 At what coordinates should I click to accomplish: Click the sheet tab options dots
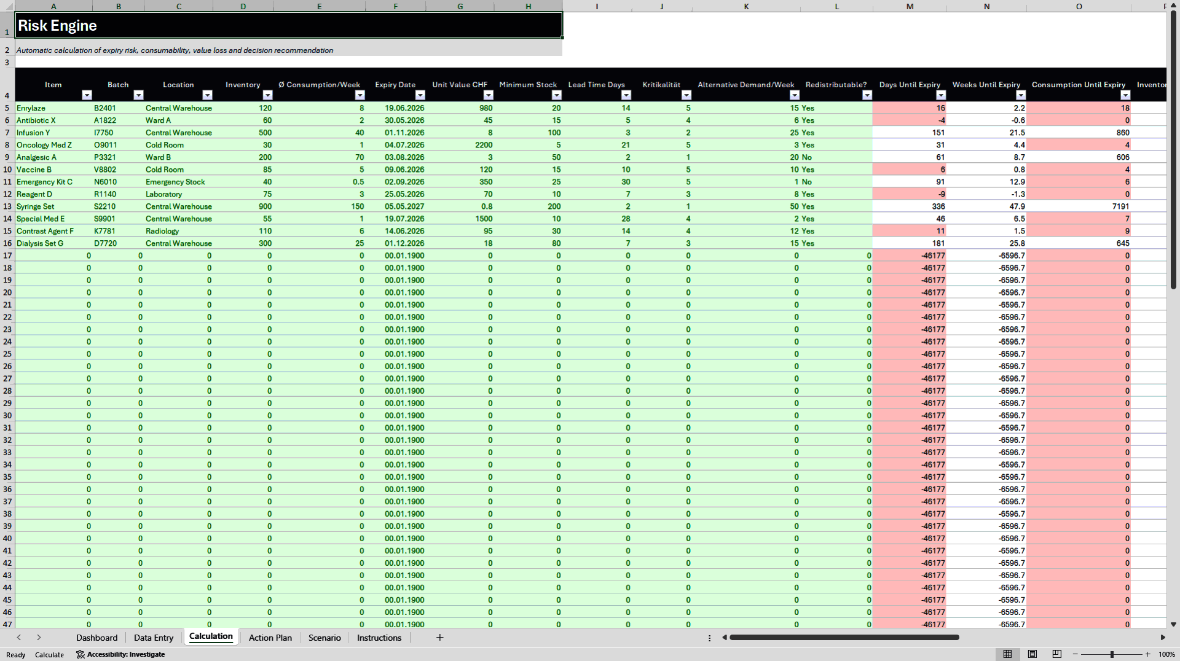(x=709, y=638)
